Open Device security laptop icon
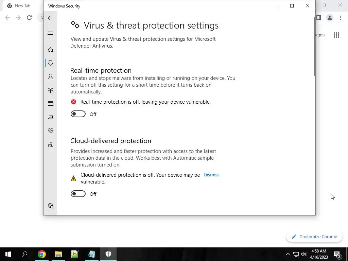Viewport: 348px width, 261px height. pyautogui.click(x=51, y=117)
